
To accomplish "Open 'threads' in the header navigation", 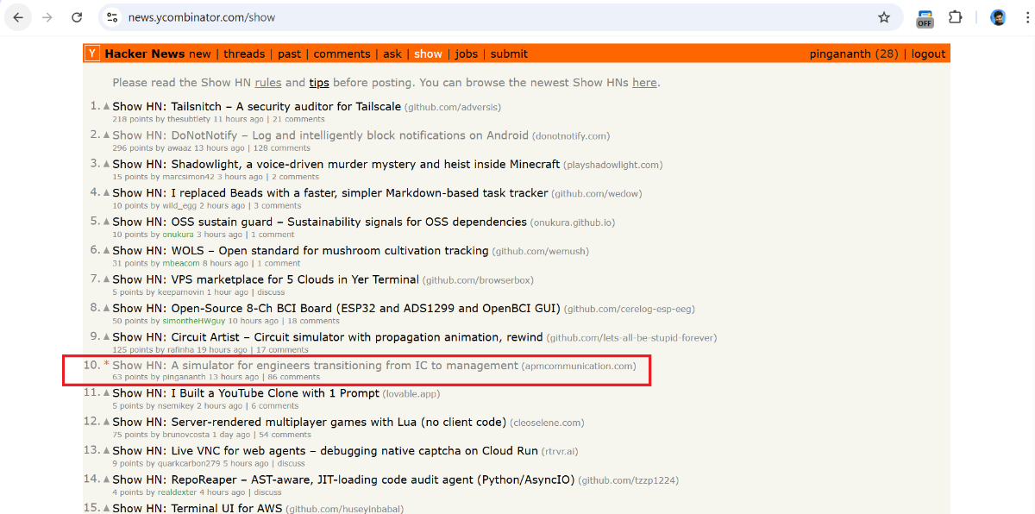I will coord(244,53).
